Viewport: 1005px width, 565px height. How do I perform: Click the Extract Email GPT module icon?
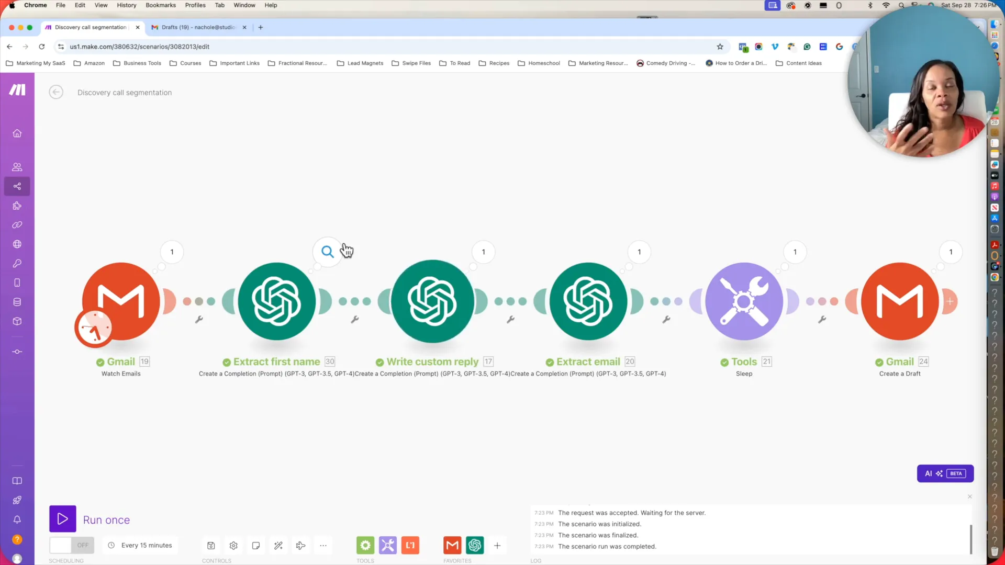tap(589, 301)
